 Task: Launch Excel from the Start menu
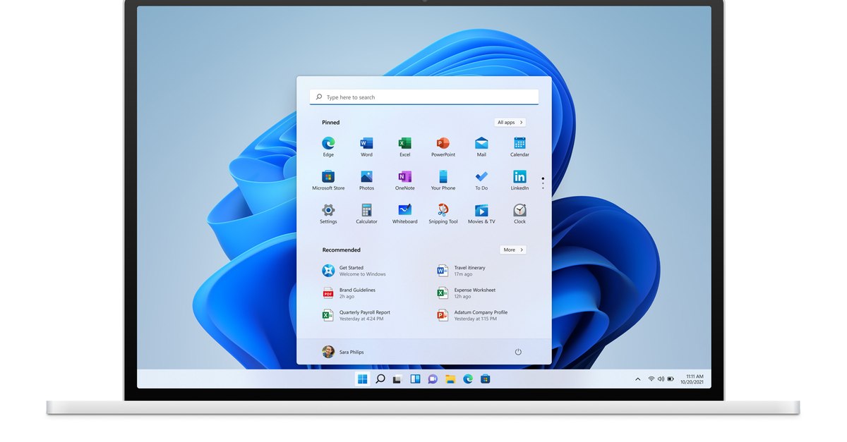tap(404, 146)
